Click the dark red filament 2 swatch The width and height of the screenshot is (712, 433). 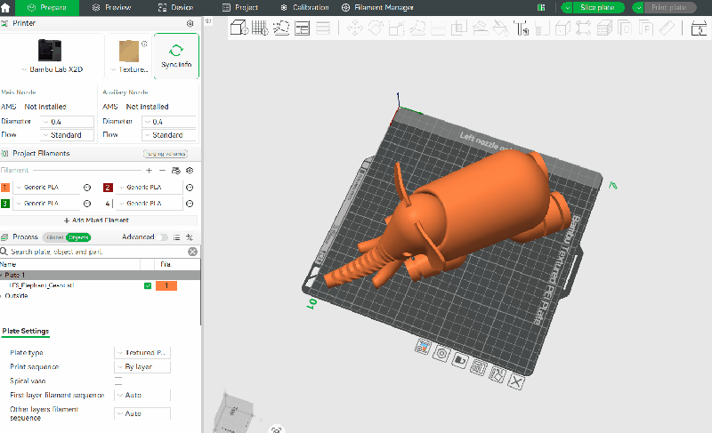click(108, 188)
